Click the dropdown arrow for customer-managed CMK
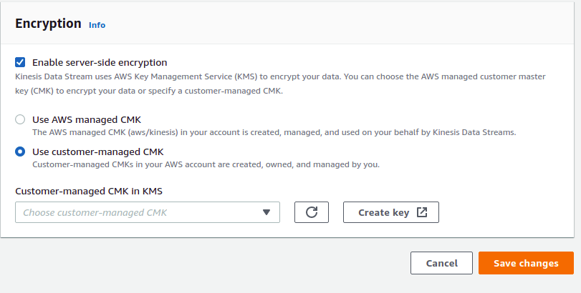This screenshot has width=581, height=293. [267, 212]
